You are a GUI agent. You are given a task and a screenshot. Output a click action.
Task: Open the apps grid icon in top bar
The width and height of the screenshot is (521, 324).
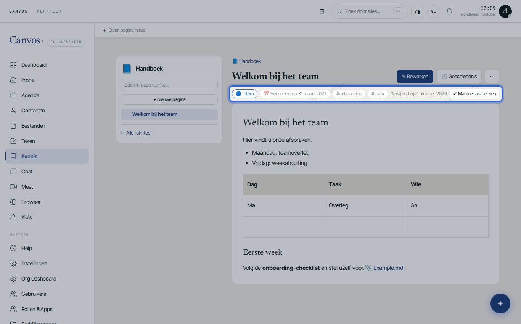[x=322, y=11]
